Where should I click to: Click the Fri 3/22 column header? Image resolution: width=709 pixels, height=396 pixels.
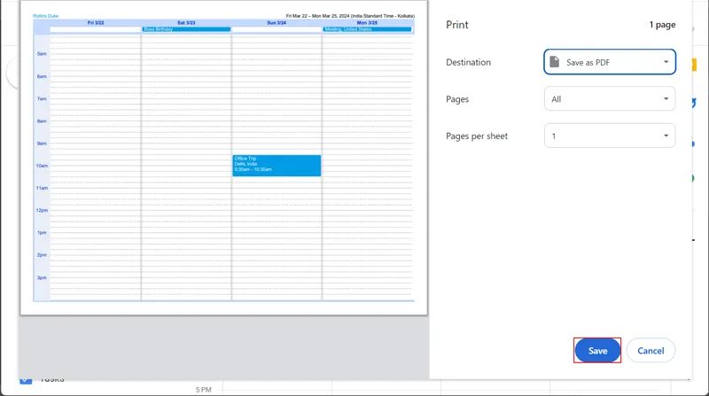tap(96, 22)
